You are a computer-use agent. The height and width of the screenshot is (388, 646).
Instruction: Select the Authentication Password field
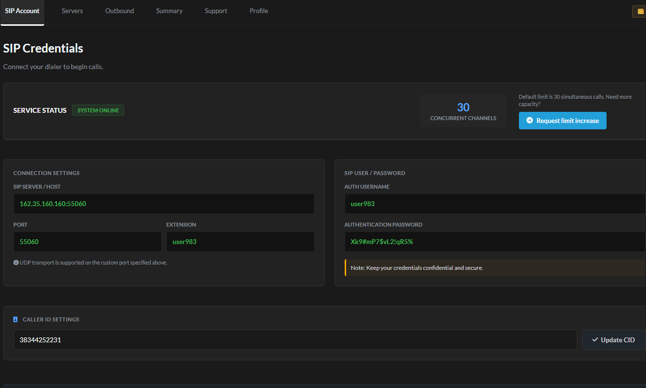coord(495,242)
